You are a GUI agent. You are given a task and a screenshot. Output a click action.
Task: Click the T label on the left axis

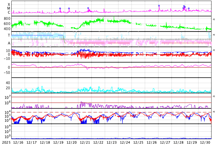9,35
